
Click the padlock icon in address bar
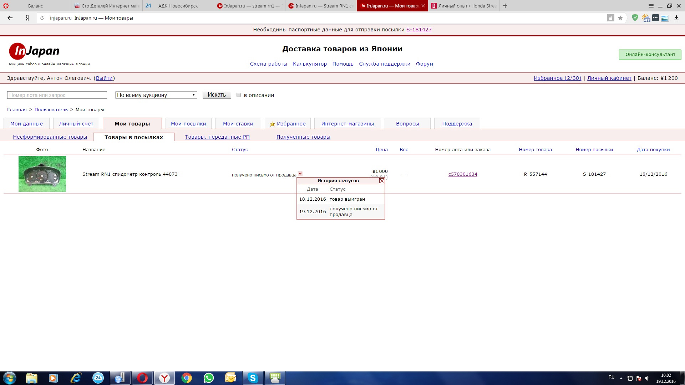pos(611,18)
